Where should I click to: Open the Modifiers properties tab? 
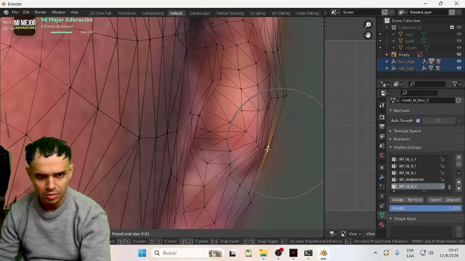tap(382, 177)
